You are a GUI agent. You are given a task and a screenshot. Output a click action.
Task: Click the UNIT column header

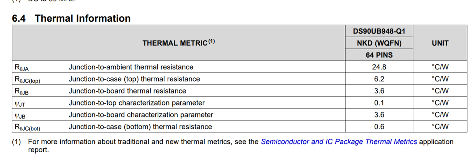point(440,43)
